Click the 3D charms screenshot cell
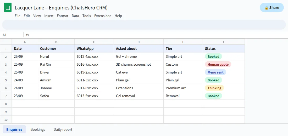 (139, 64)
